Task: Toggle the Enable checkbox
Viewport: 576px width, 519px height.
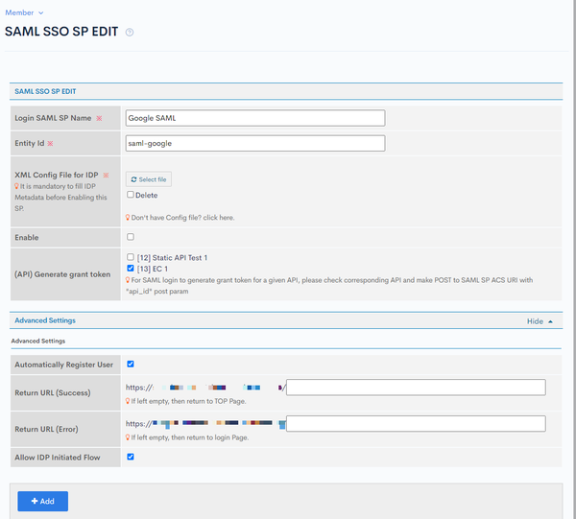Action: 131,237
